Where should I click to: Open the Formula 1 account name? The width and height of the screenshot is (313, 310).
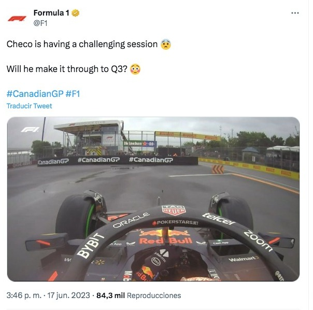[51, 13]
